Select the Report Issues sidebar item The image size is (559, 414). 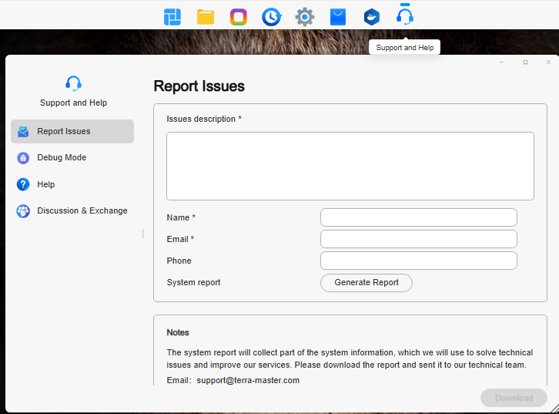click(72, 131)
